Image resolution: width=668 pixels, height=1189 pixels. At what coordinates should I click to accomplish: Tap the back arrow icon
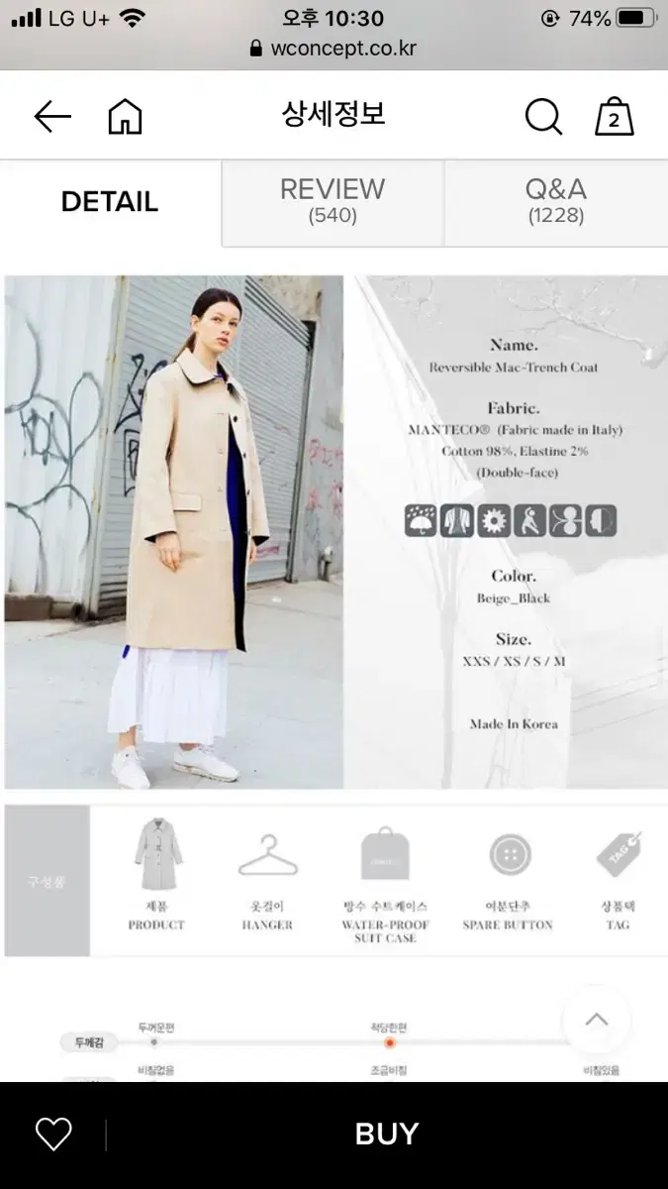tap(52, 117)
